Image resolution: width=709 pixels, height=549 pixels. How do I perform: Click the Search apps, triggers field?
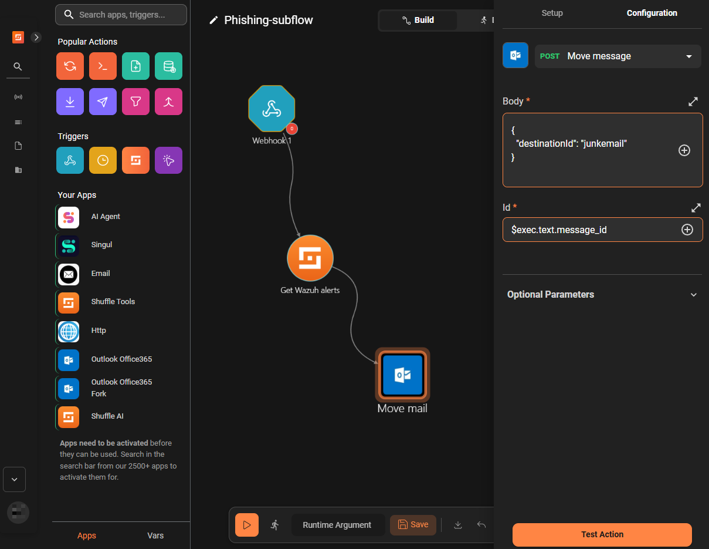tap(121, 15)
